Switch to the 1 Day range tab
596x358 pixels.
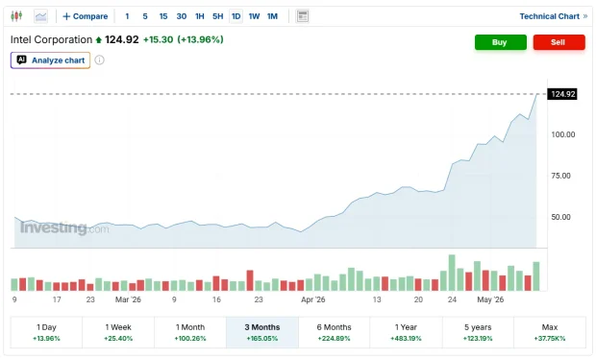tap(46, 332)
